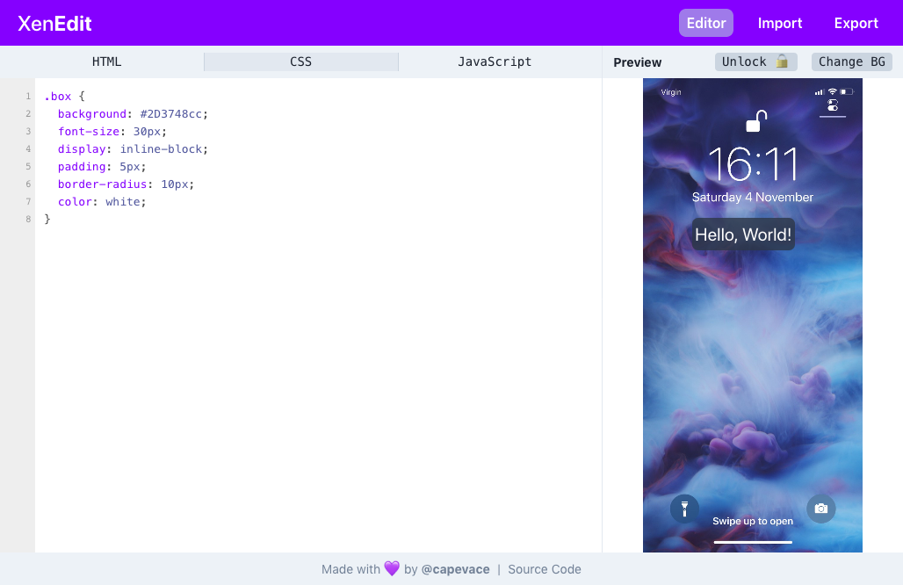This screenshot has width=903, height=585.
Task: Select the flashlight icon on the lock screen
Action: point(684,509)
